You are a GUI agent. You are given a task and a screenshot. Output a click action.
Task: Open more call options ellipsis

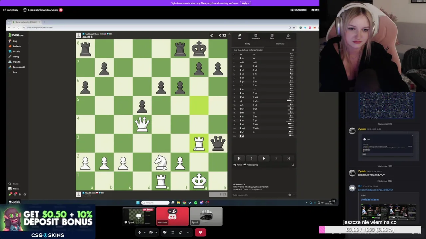pos(189,232)
